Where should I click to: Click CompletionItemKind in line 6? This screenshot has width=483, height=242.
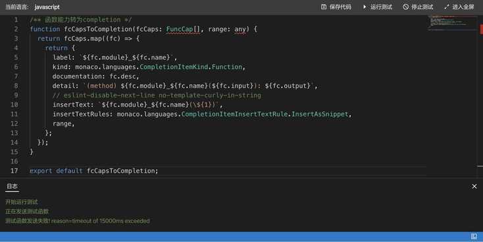click(174, 67)
